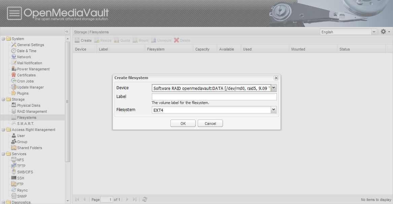
Task: Confirm the dialog with OK
Action: point(183,123)
